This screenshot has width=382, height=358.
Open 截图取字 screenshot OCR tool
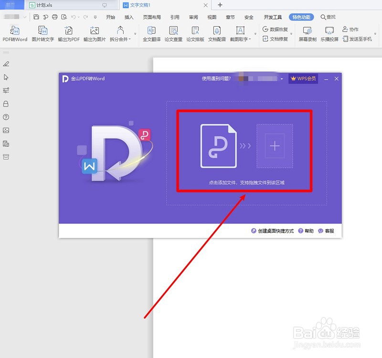(x=240, y=33)
